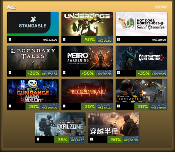This screenshot has height=152, width=175.
Task: Click Windows icon under Exfilzone tile
Action: (38, 139)
